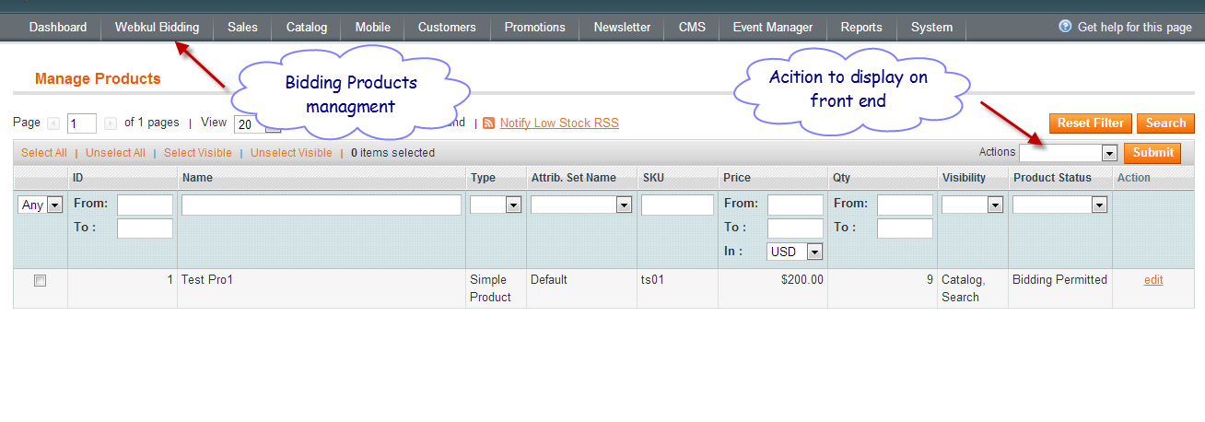The height and width of the screenshot is (422, 1205).
Task: Click the Unselect All link
Action: pos(115,153)
